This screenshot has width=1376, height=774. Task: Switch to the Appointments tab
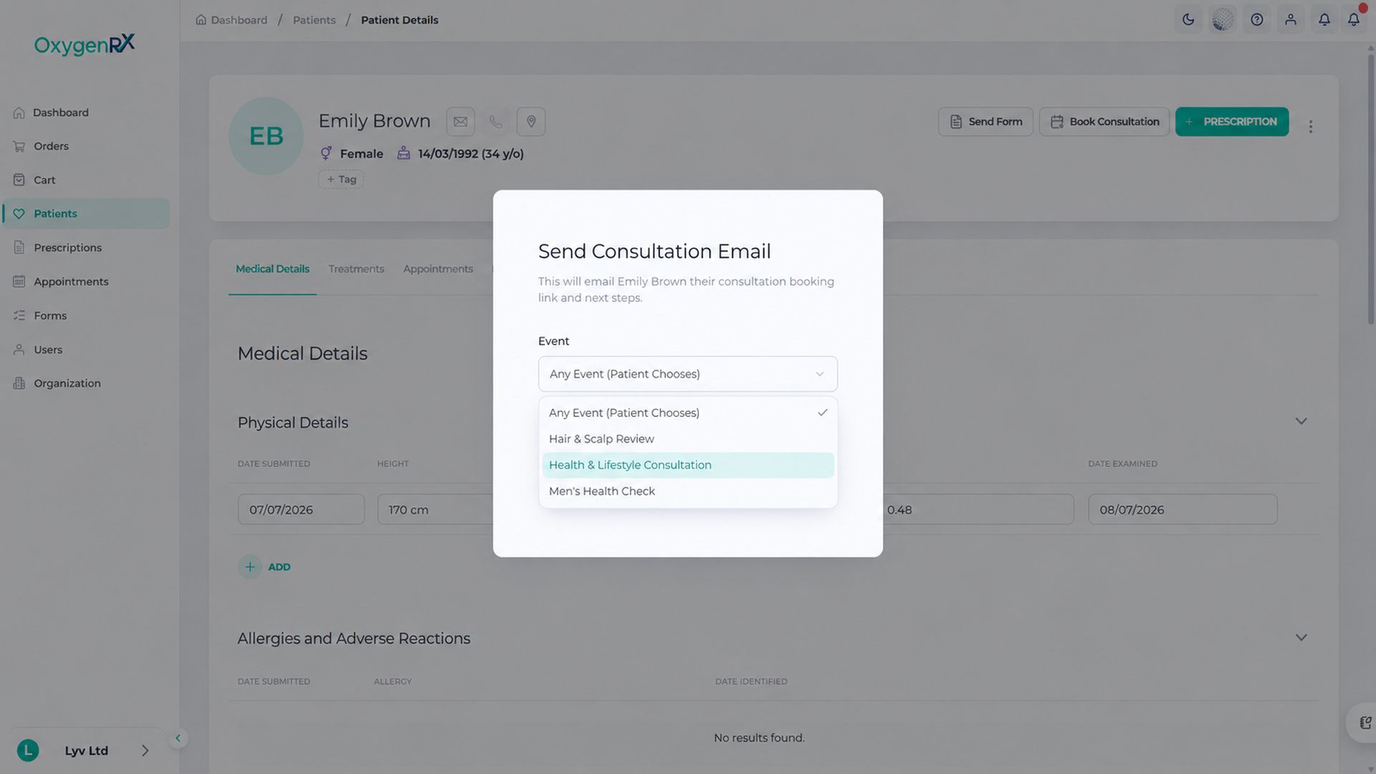point(438,269)
